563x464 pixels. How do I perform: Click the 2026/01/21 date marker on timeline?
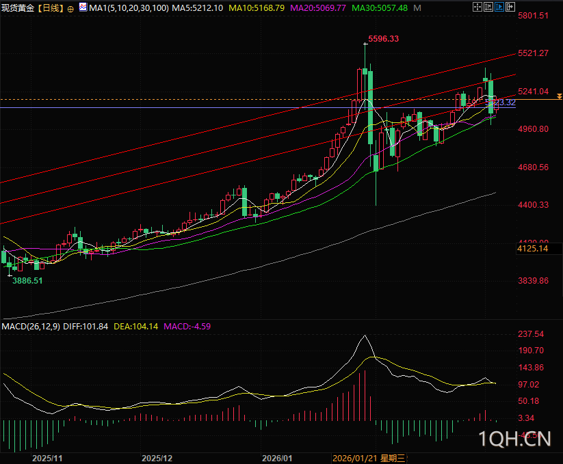click(354, 457)
